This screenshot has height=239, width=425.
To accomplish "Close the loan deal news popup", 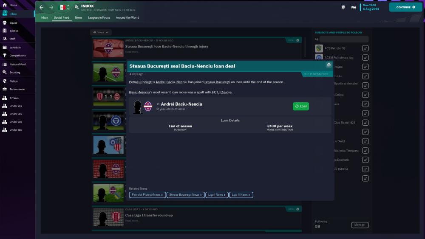I will pyautogui.click(x=329, y=65).
